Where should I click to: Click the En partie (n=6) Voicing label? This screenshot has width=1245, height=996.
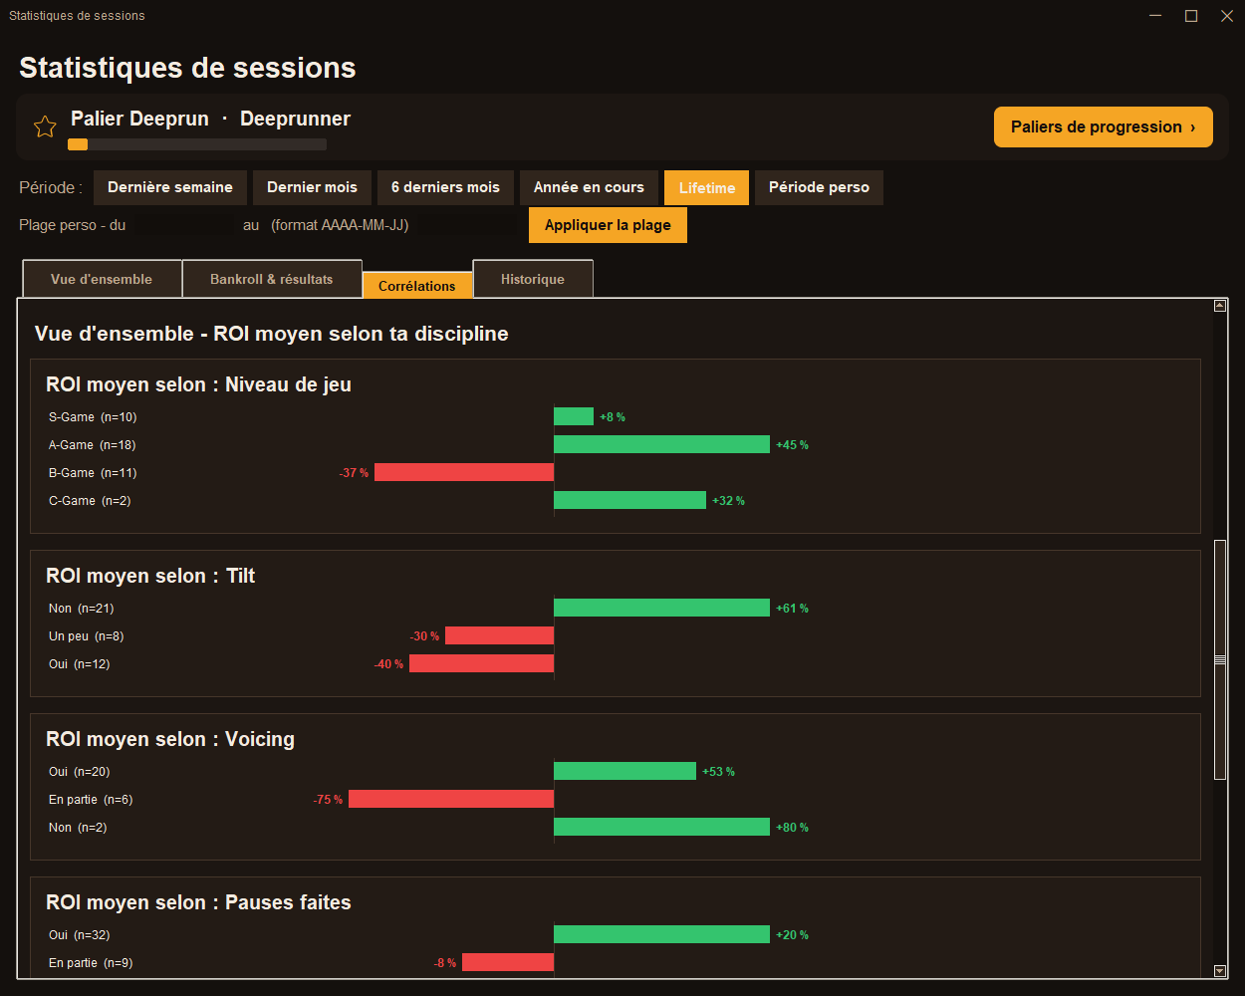tap(91, 800)
